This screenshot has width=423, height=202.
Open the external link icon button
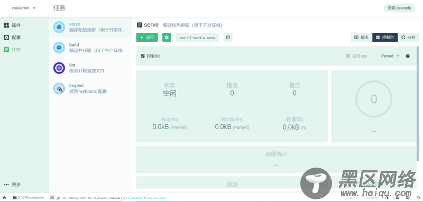pos(228,38)
